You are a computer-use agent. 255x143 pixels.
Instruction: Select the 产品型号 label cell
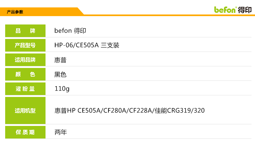(25, 45)
